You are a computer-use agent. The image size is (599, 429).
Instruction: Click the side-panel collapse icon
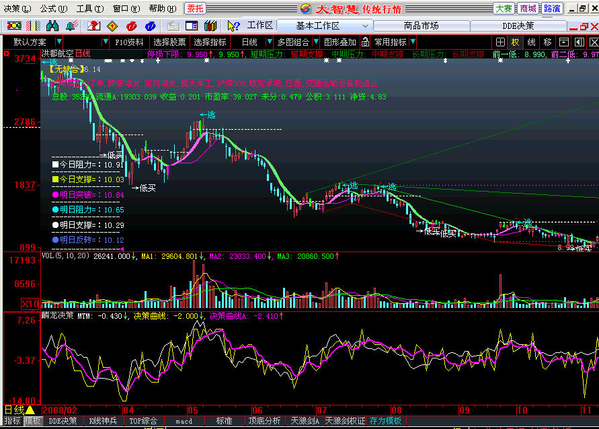(x=580, y=42)
